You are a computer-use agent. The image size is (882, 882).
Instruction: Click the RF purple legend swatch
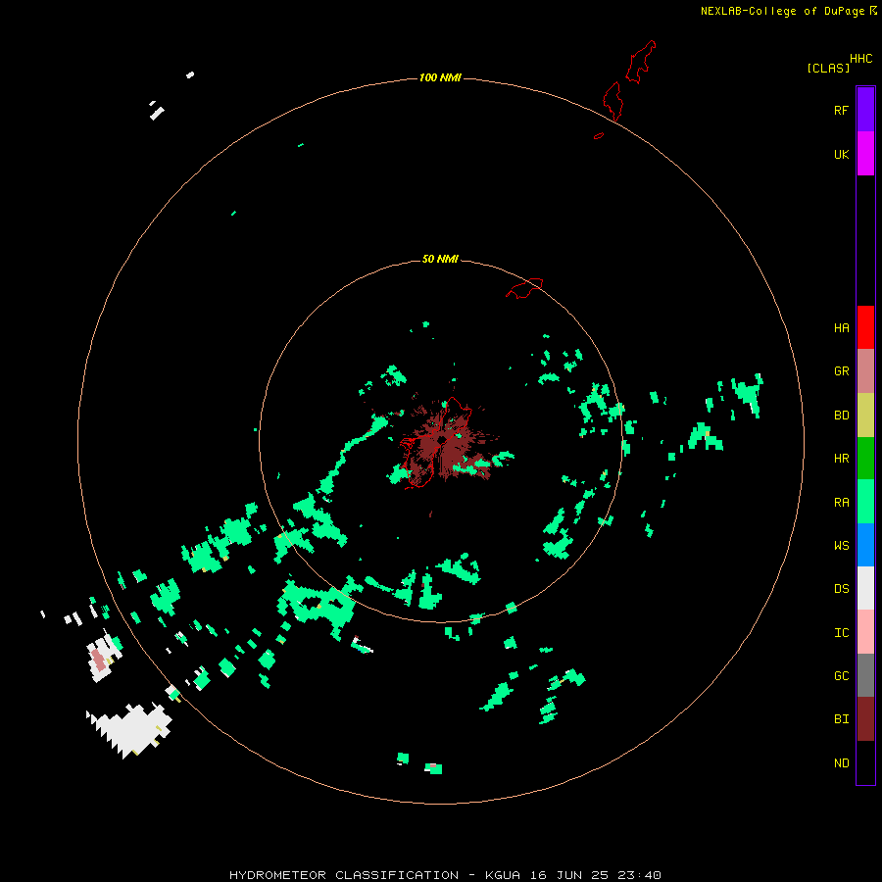[865, 110]
